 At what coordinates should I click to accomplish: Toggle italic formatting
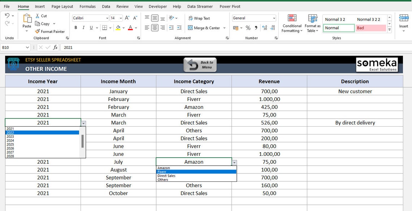click(x=83, y=27)
